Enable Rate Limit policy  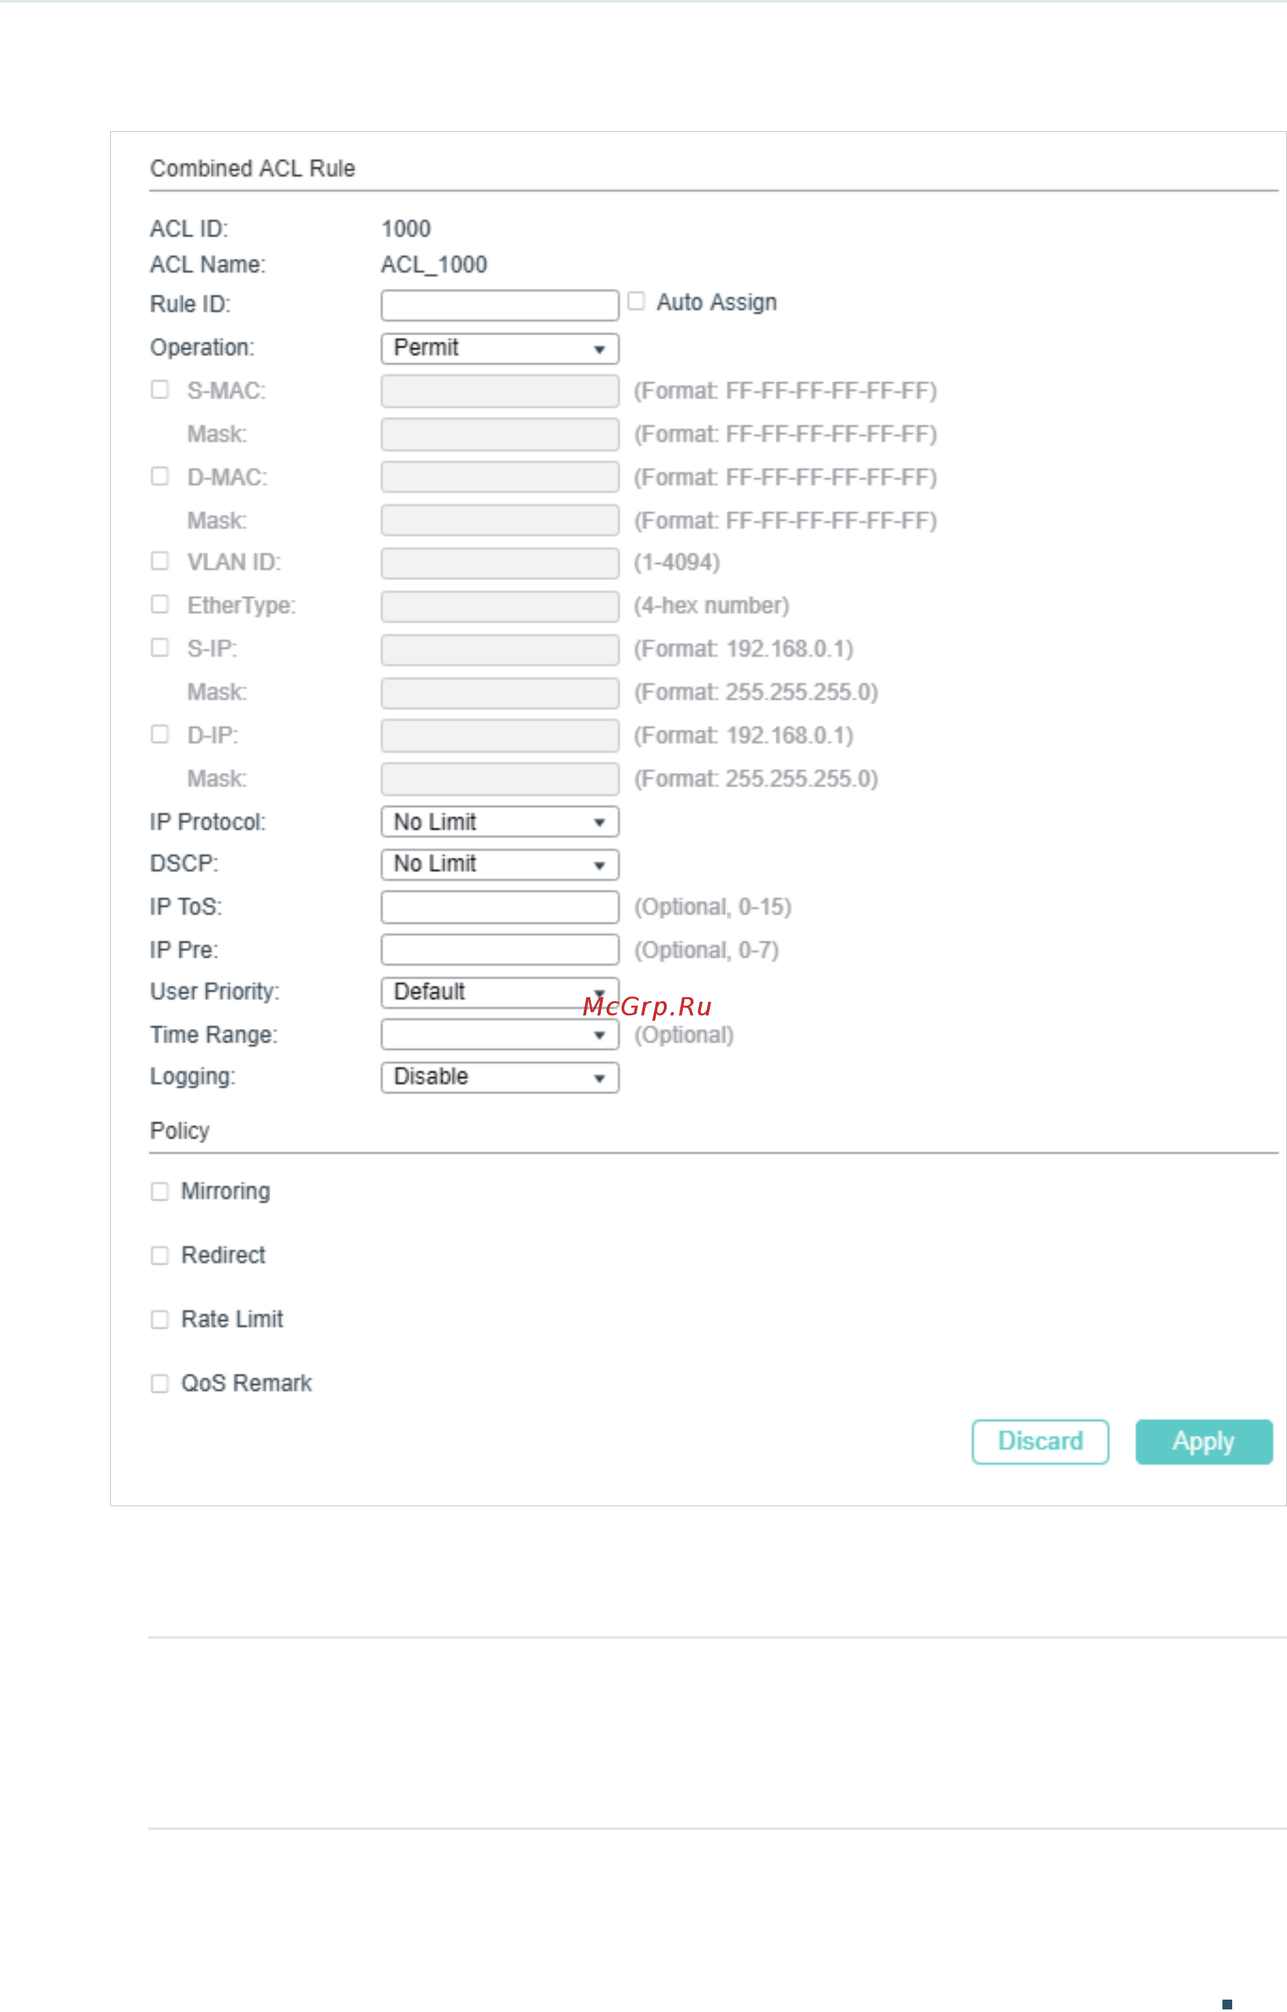click(x=160, y=1318)
